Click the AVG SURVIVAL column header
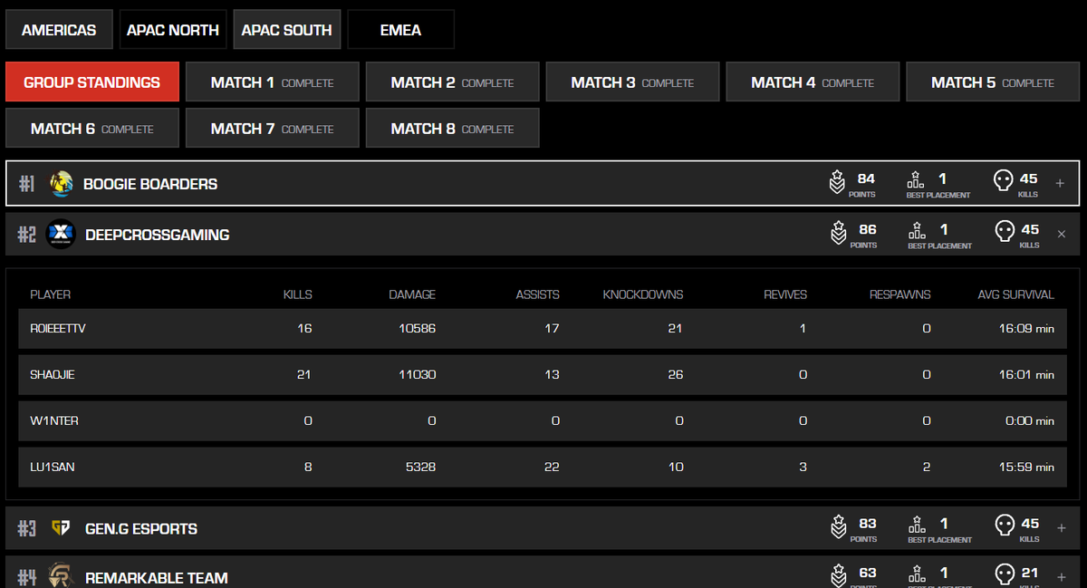Screen dimensions: 1087x588 [x=1015, y=294]
